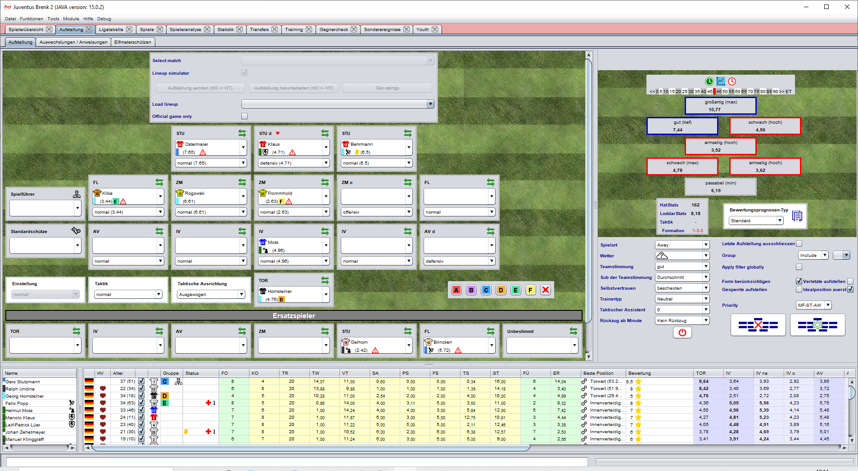Open the rating prediction copy icon
Viewport: 858px width, 471px height.
pos(797,216)
